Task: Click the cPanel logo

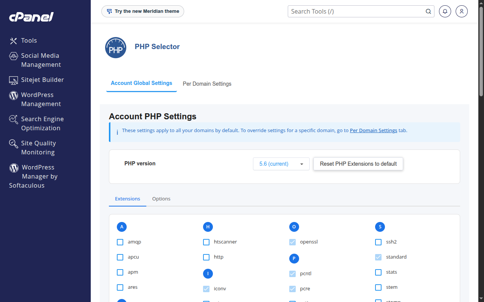Action: click(31, 17)
